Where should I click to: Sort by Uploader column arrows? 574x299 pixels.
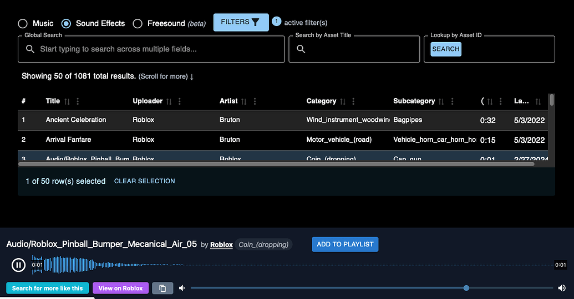[169, 101]
